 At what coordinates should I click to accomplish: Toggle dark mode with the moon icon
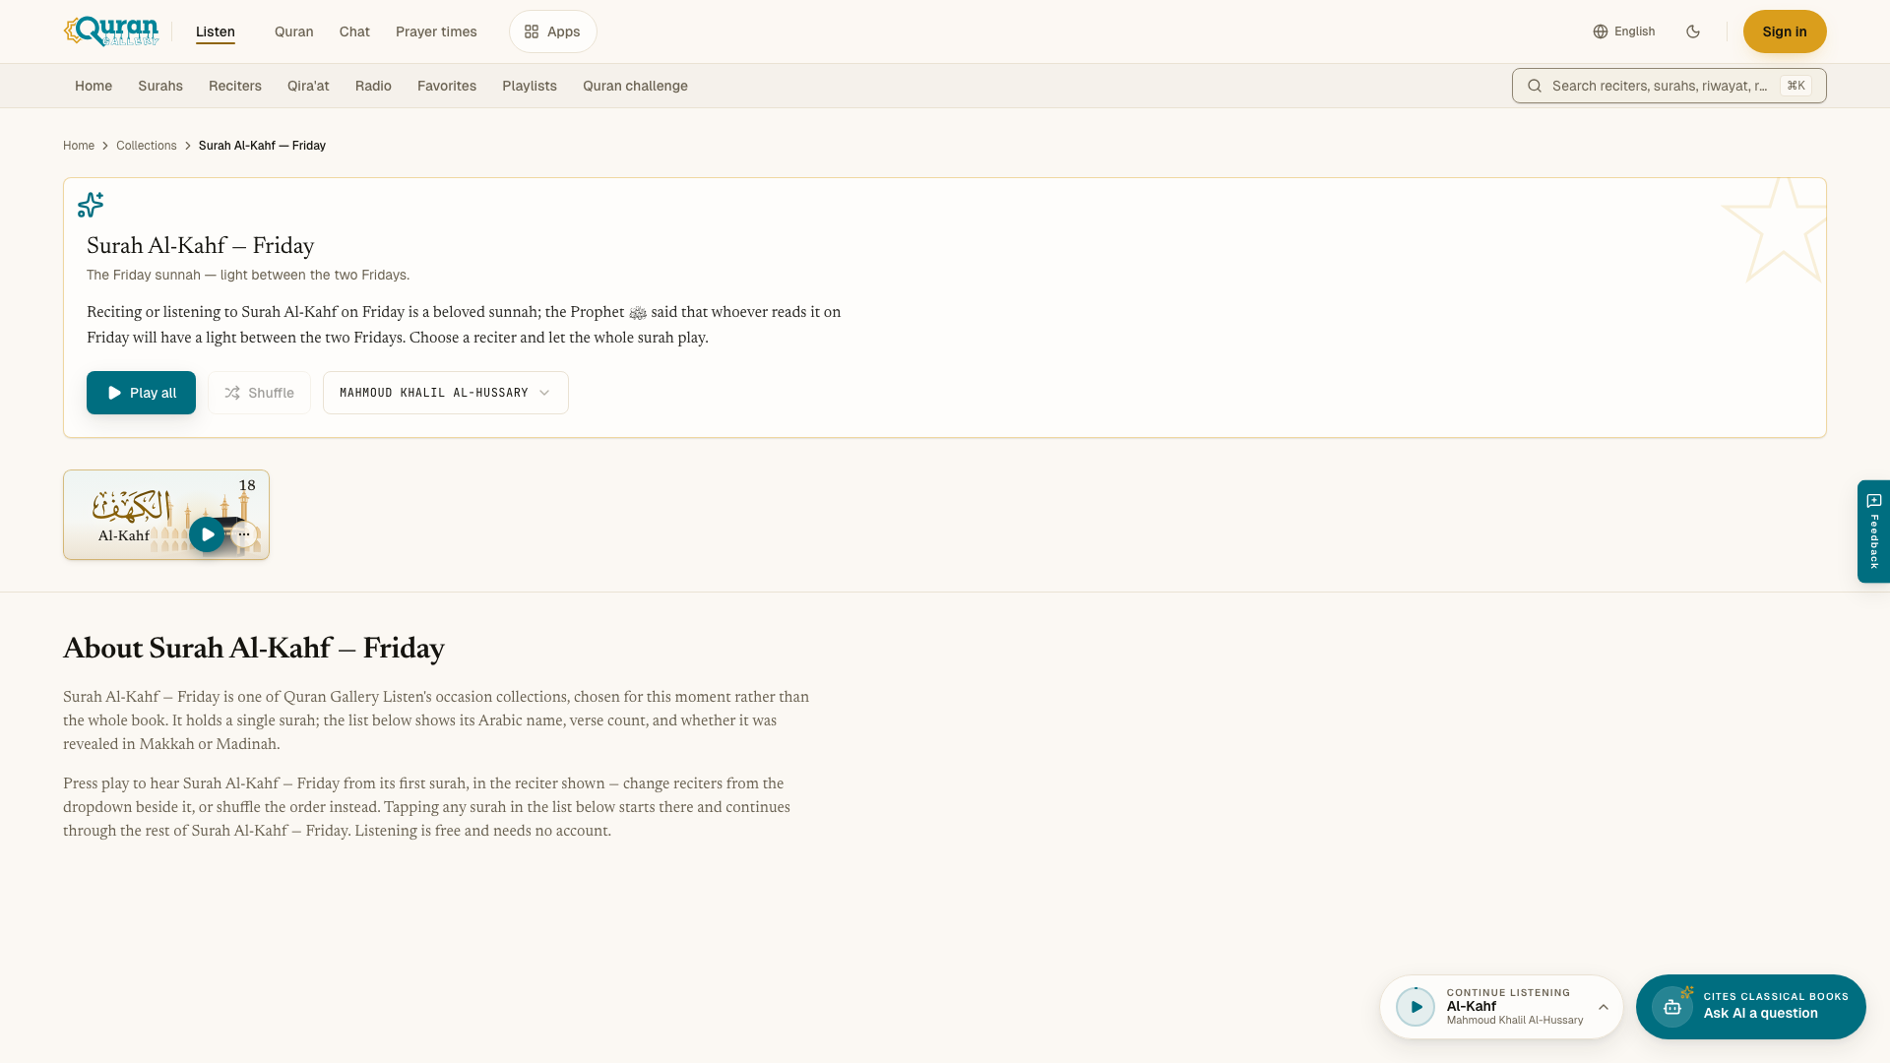pos(1693,31)
